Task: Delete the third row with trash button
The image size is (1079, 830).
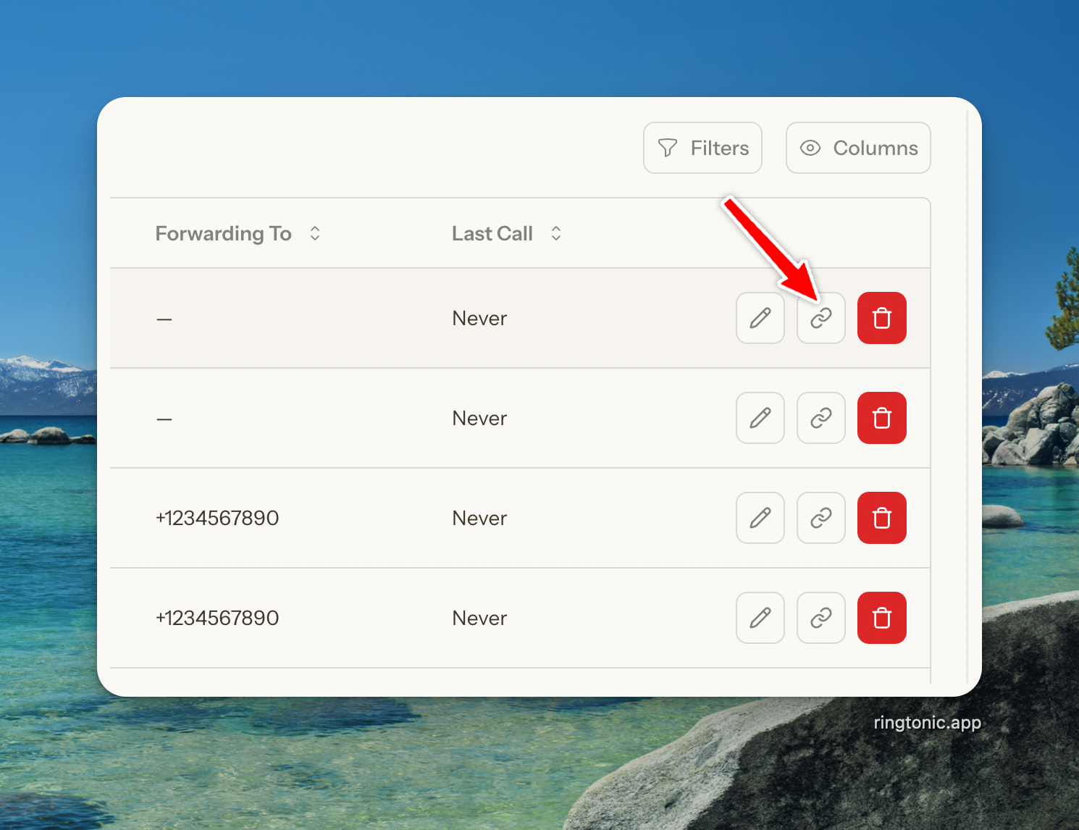Action: [881, 518]
